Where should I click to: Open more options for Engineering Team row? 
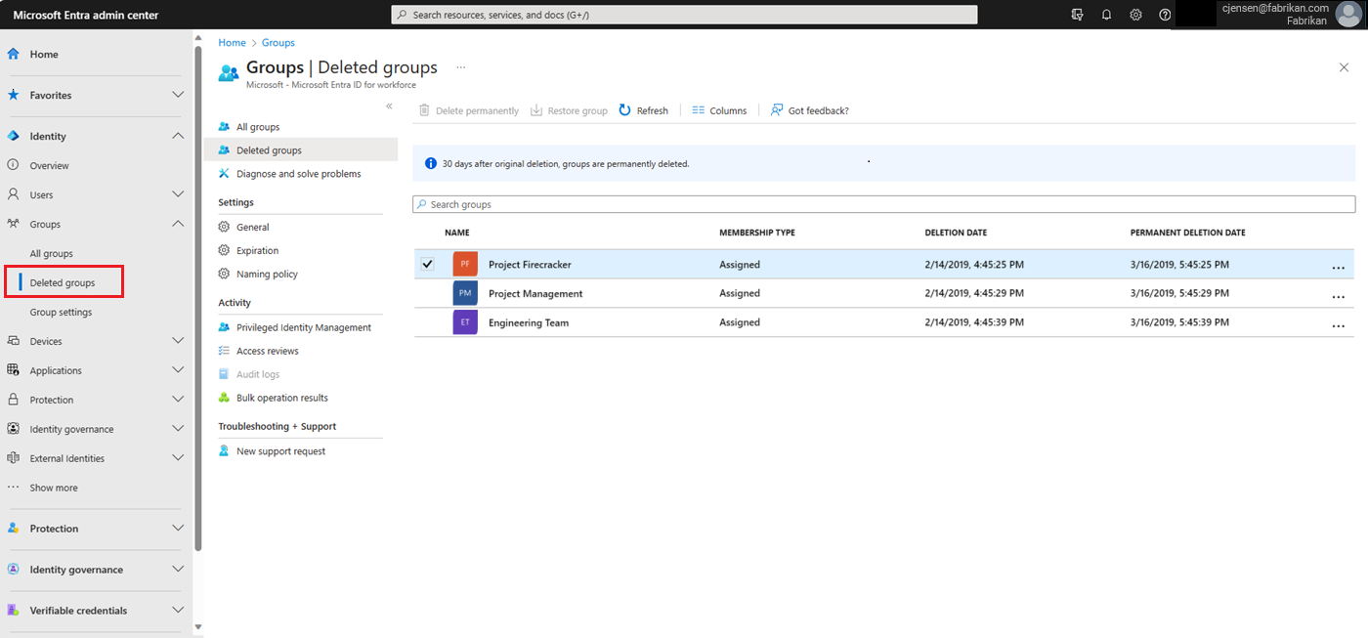click(x=1338, y=326)
